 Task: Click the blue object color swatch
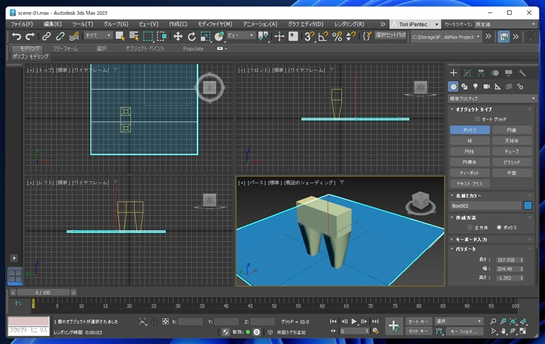tap(527, 206)
